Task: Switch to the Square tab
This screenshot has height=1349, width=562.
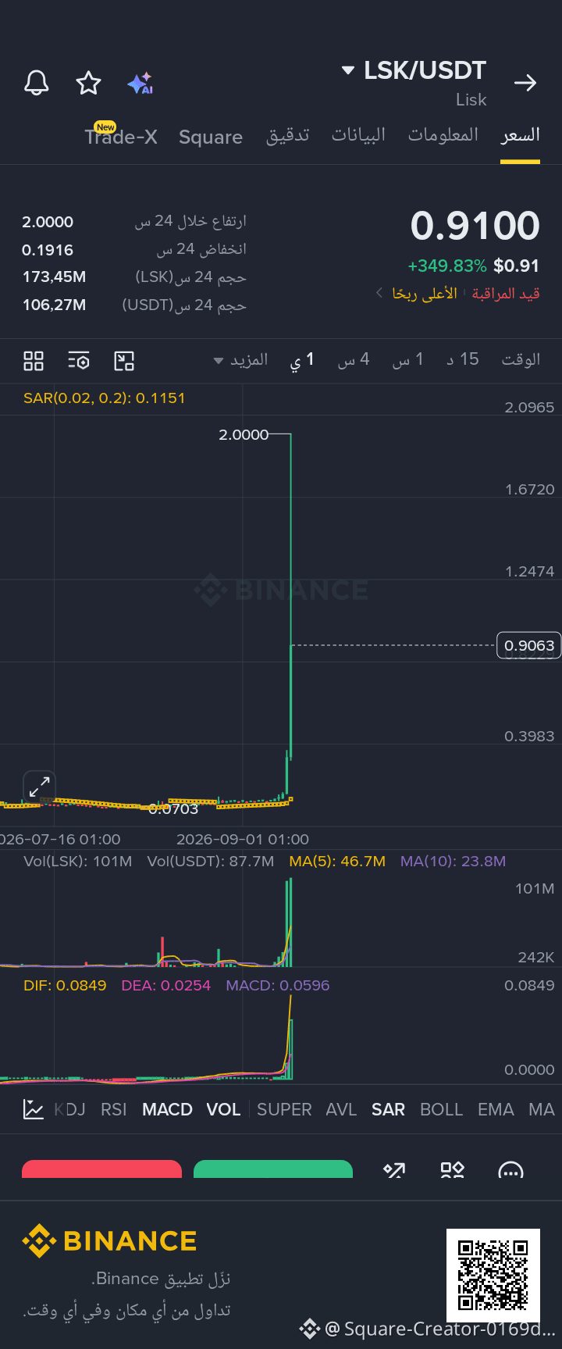Action: pos(211,137)
